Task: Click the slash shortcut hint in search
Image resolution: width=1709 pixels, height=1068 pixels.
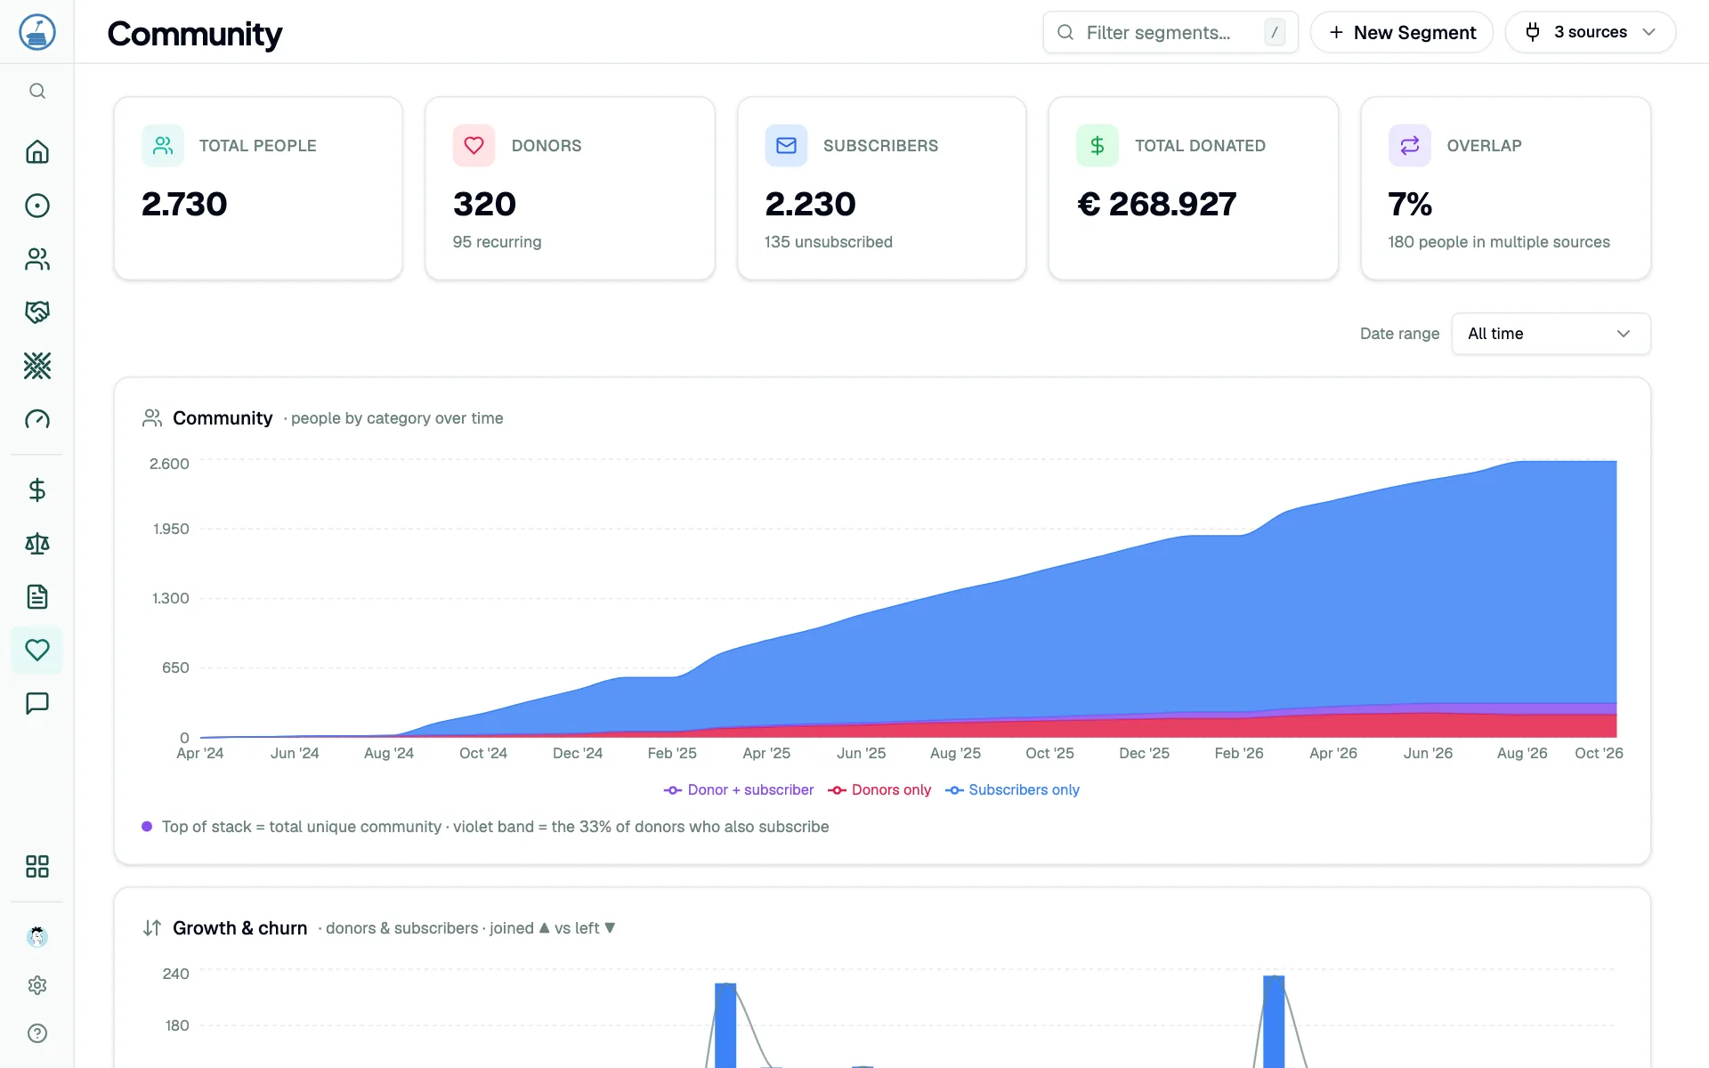Action: tap(1275, 32)
